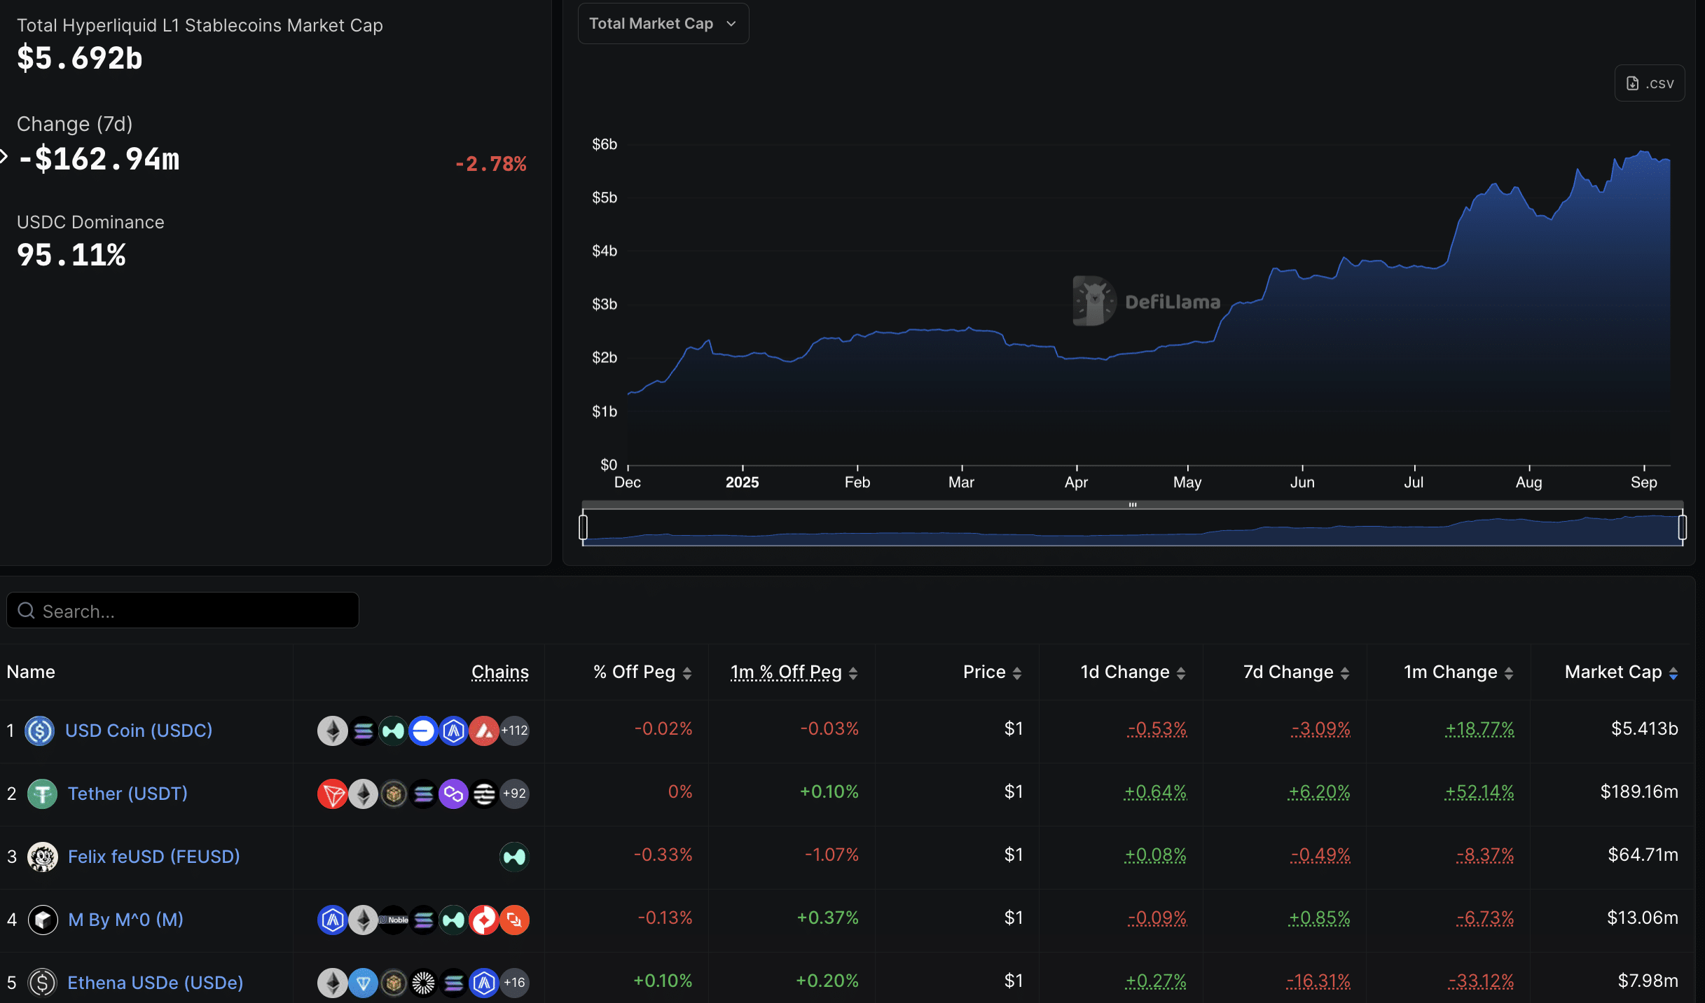This screenshot has width=1705, height=1003.
Task: Click the left handle of the timeline range slider
Action: [x=584, y=528]
